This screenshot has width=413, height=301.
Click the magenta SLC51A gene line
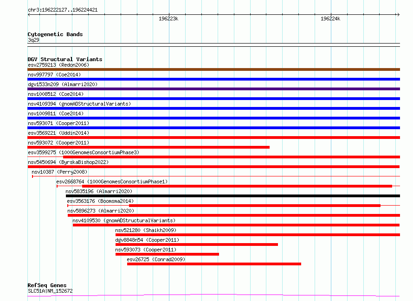point(213,295)
